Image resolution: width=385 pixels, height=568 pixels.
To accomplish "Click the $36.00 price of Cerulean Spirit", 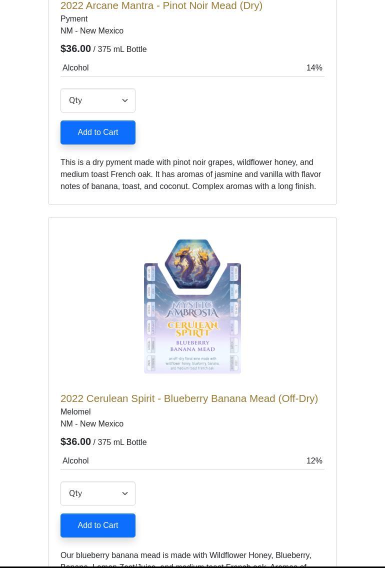I will pyautogui.click(x=75, y=442).
